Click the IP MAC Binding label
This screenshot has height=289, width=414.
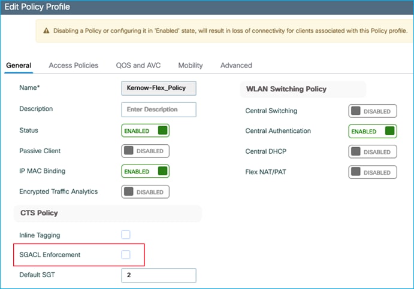click(x=43, y=171)
